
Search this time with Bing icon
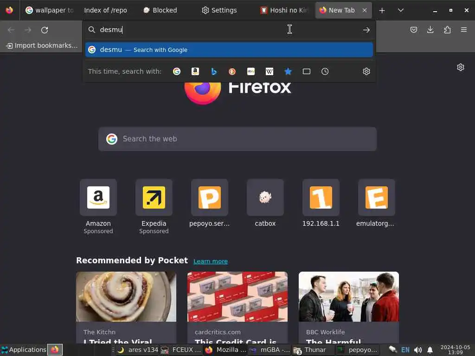(214, 71)
